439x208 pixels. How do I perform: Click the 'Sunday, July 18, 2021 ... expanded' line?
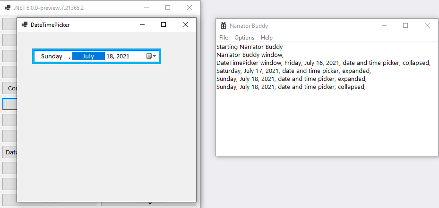[292, 79]
